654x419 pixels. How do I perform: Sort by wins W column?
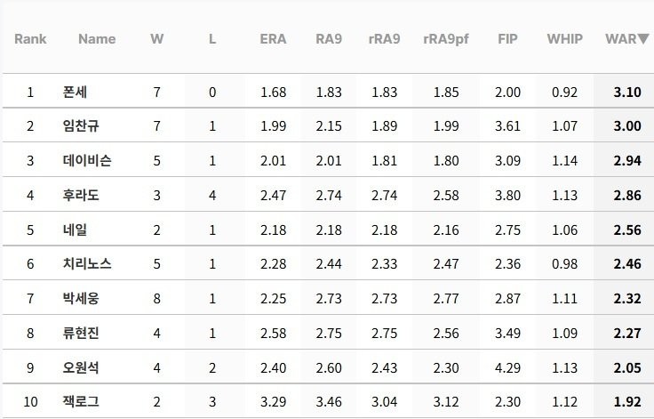coord(157,39)
